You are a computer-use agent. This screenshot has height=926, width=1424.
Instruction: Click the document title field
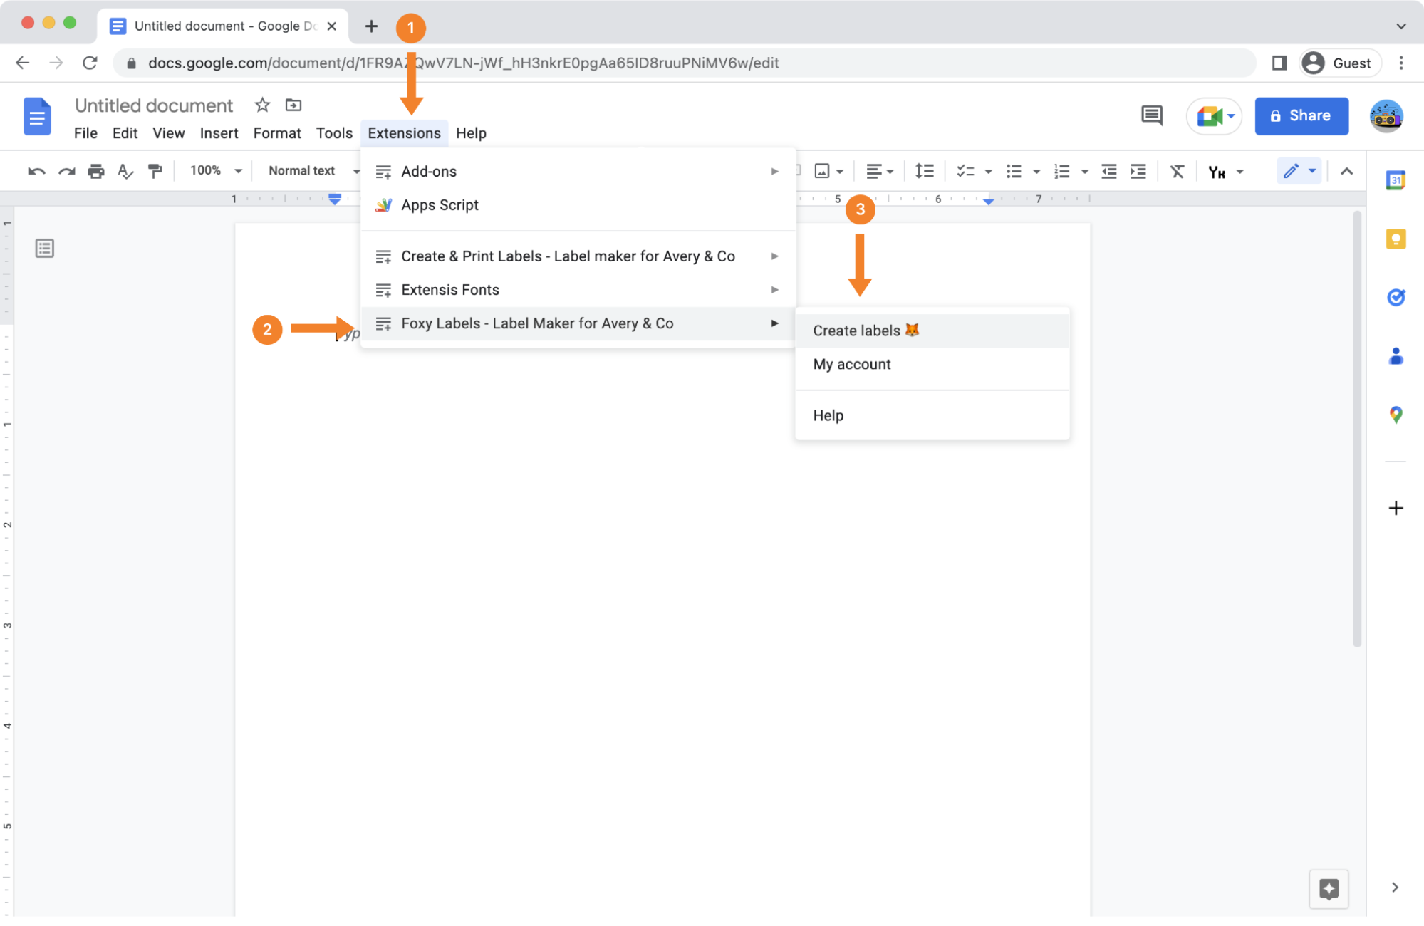pos(154,105)
